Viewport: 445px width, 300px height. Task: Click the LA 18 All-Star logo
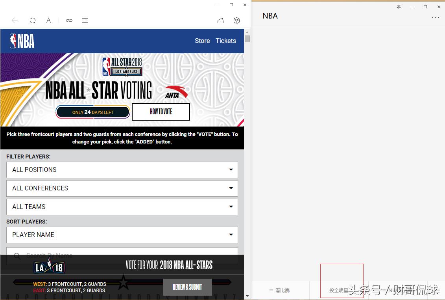point(50,266)
